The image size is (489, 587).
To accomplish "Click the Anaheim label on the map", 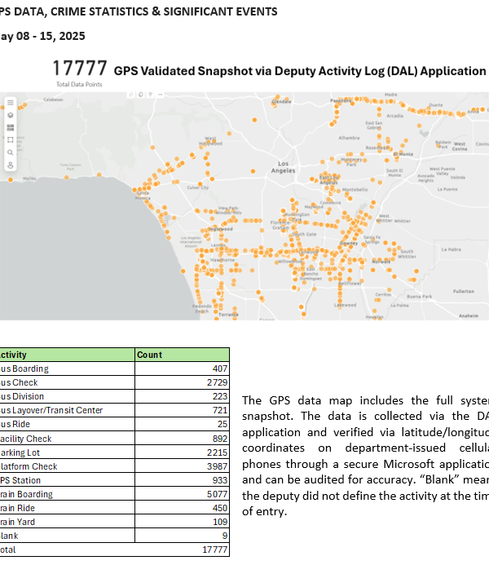I will coord(468,315).
